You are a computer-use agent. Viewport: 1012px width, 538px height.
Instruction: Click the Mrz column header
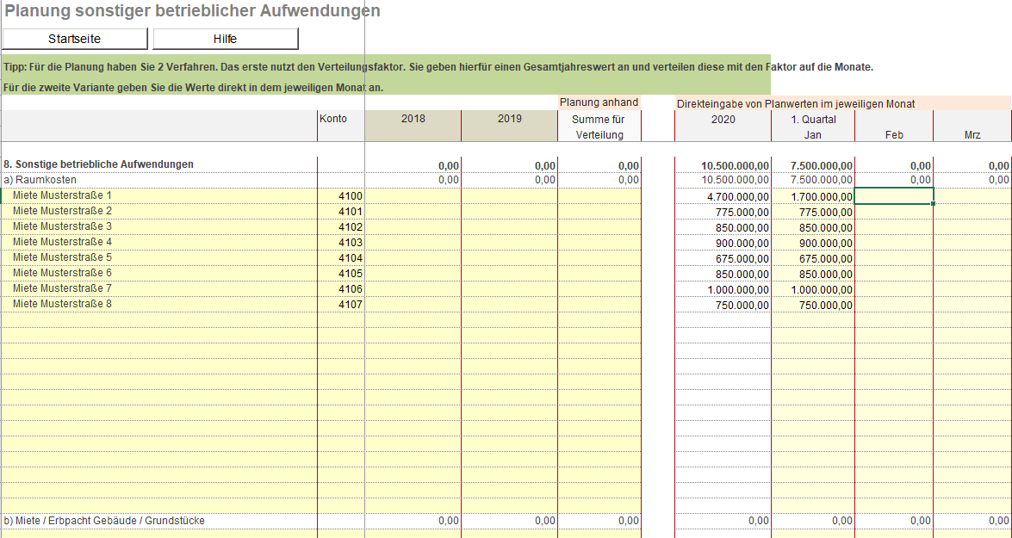click(x=972, y=135)
